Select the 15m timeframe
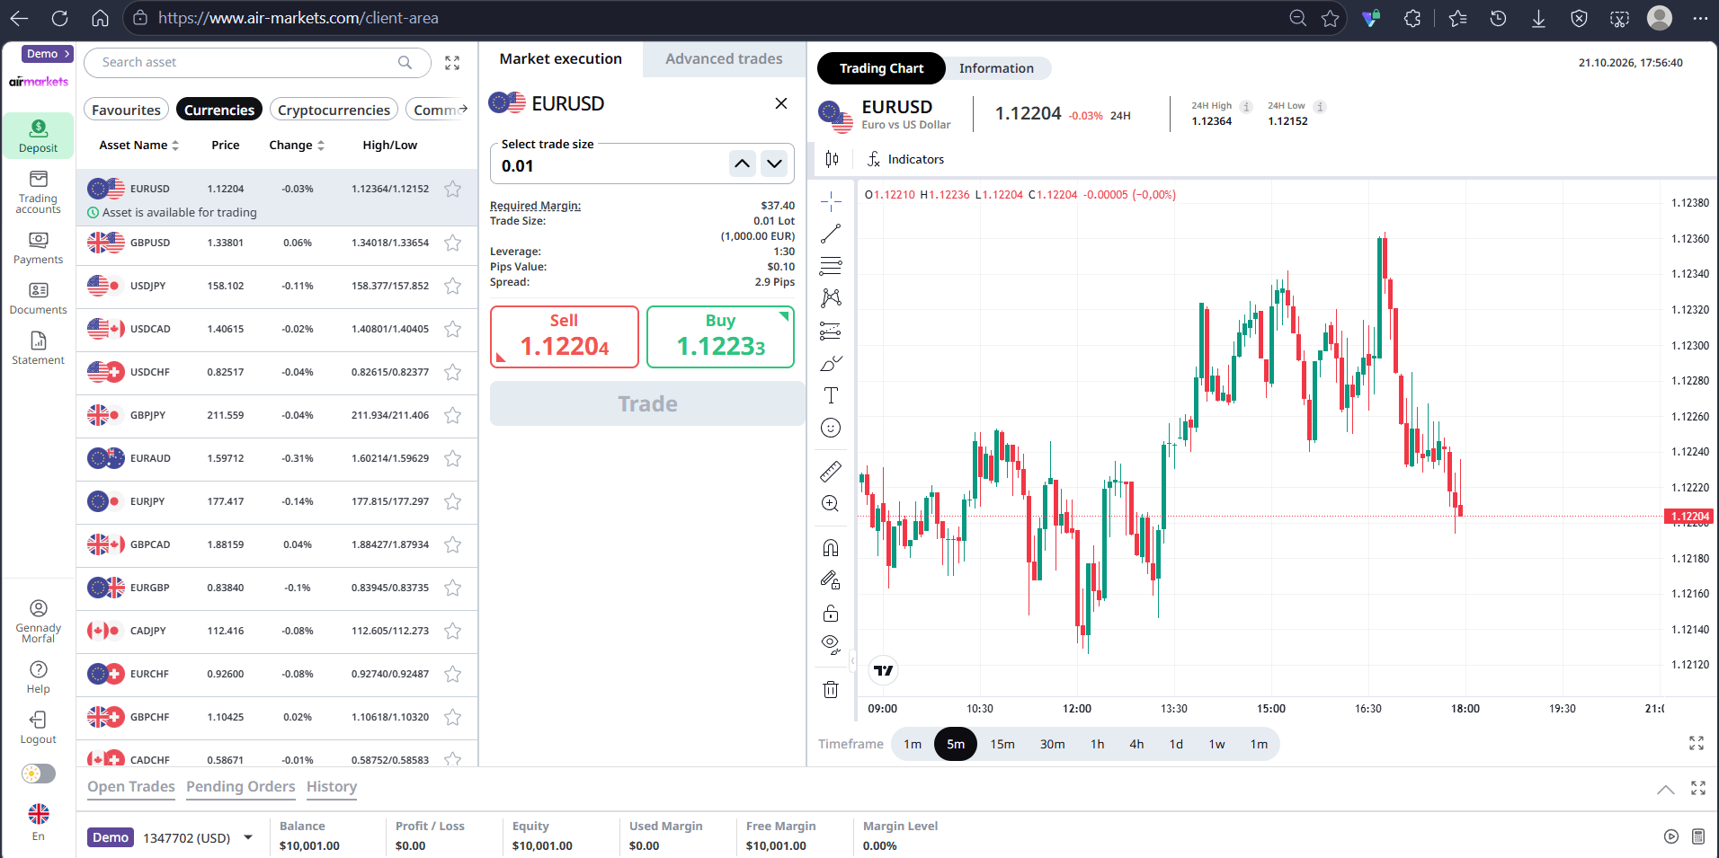Image resolution: width=1719 pixels, height=858 pixels. [1002, 744]
